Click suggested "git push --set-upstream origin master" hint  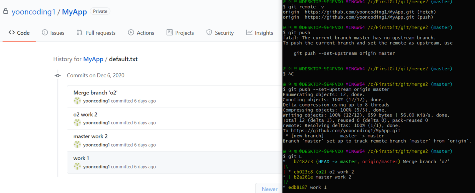pyautogui.click(x=344, y=53)
